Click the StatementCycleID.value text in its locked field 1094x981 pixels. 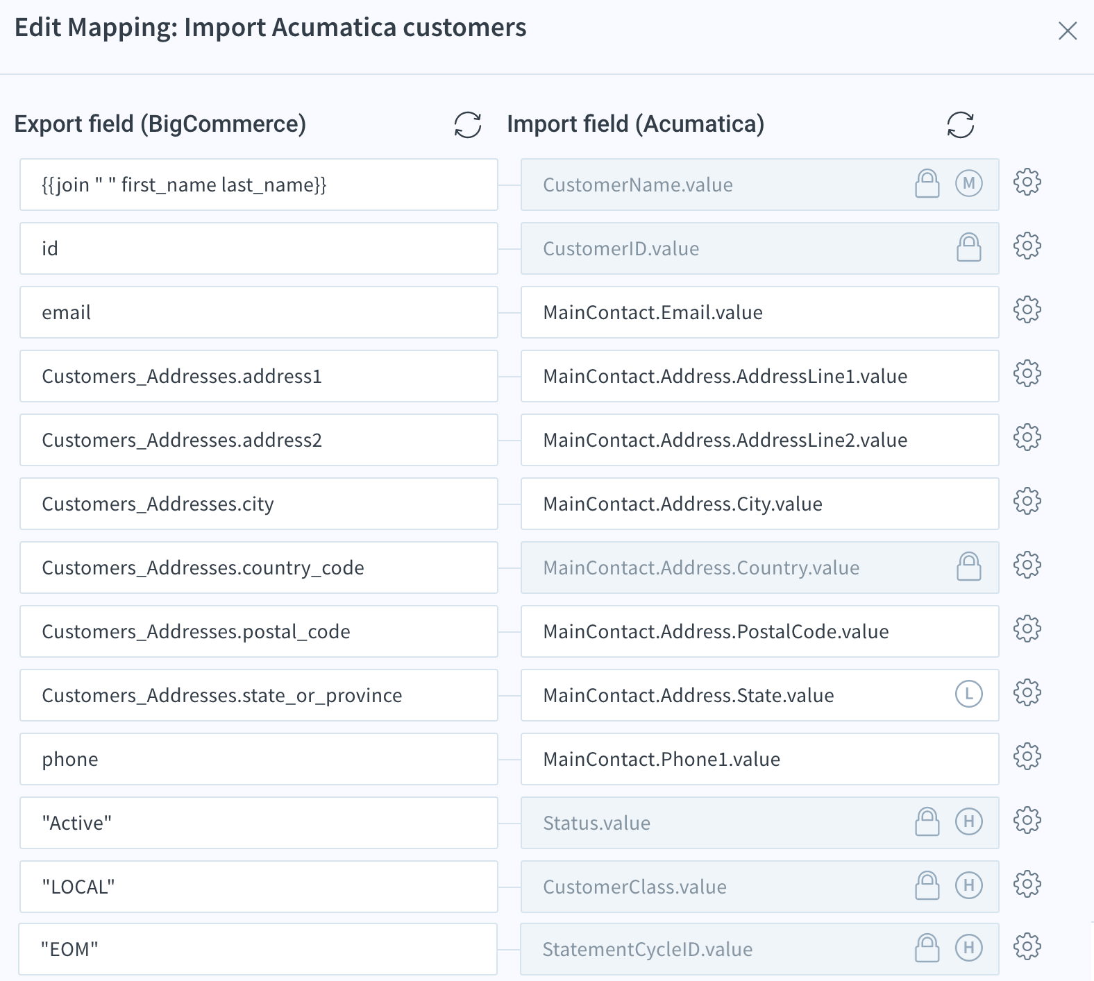(647, 949)
